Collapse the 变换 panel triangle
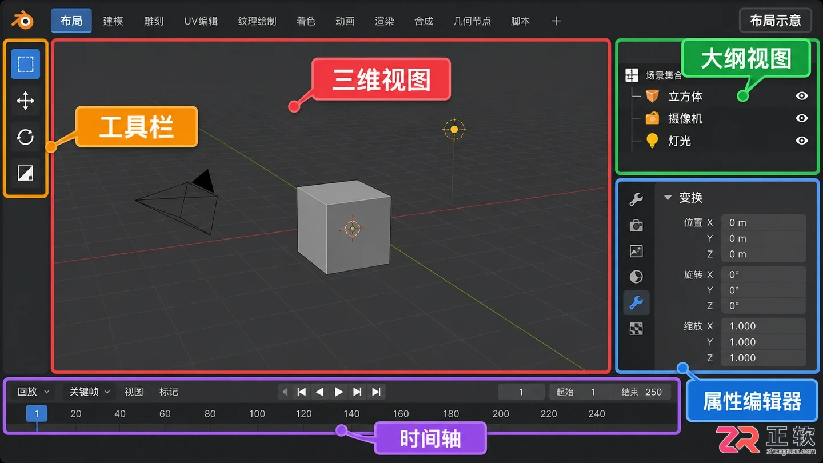 [667, 198]
